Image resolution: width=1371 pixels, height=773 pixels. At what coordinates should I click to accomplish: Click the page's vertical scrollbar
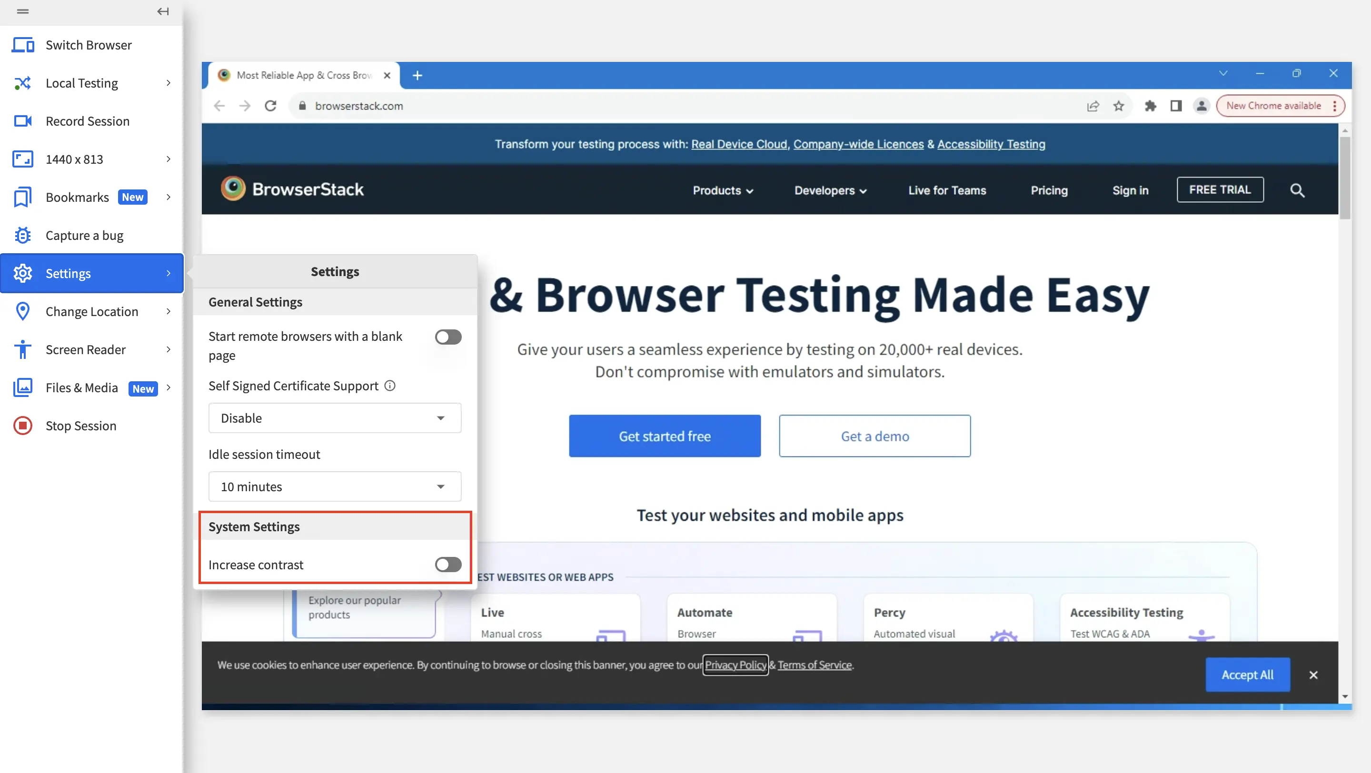1345,178
